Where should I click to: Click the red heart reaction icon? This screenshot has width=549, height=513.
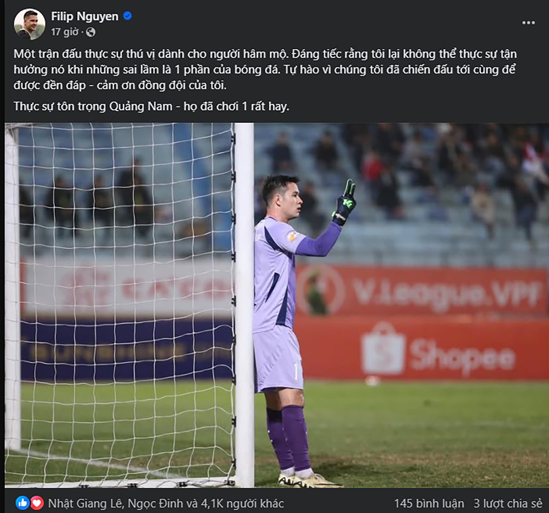[x=37, y=503]
